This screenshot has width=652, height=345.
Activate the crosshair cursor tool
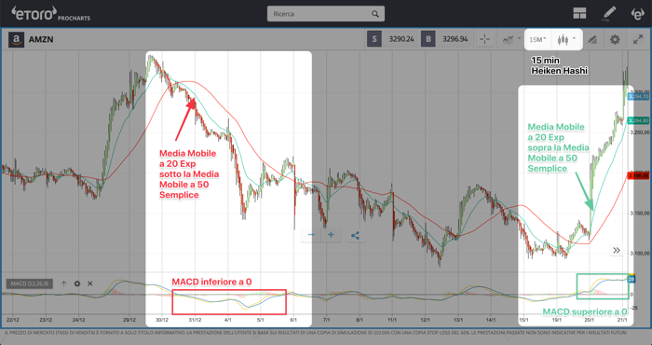point(484,39)
